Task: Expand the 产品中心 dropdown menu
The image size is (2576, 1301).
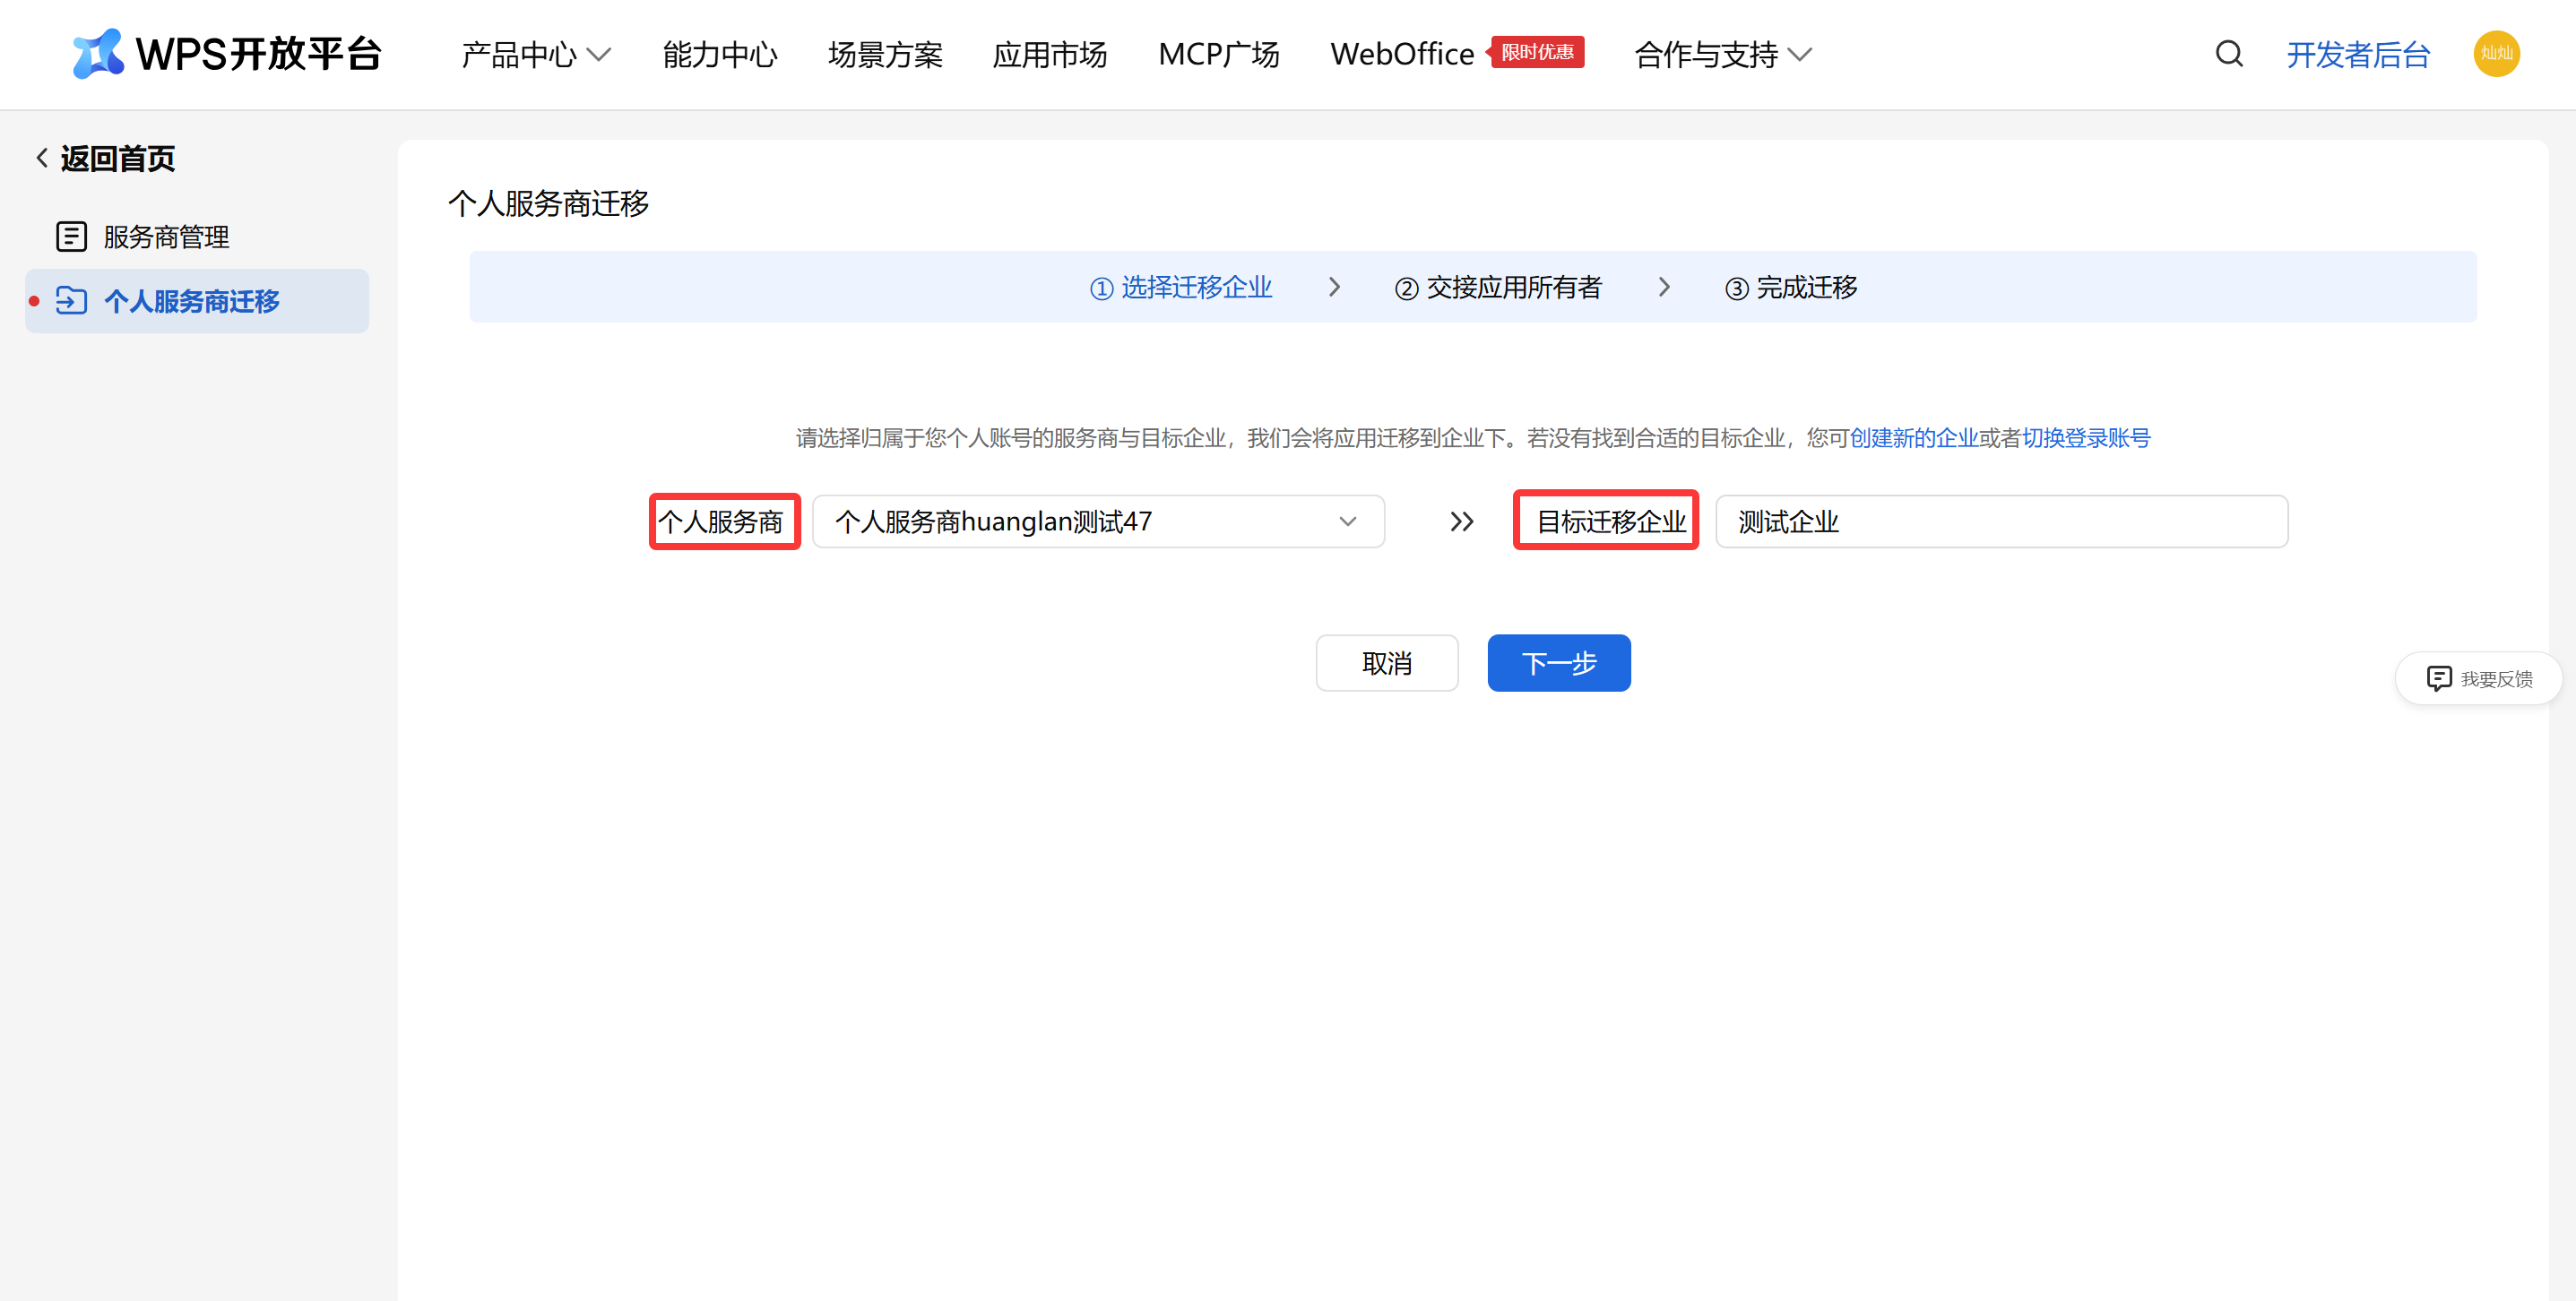Action: (536, 54)
